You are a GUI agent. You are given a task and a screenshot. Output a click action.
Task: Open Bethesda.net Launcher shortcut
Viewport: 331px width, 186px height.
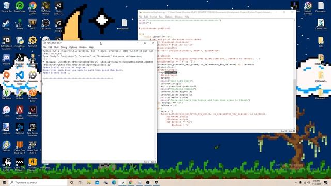(6, 43)
